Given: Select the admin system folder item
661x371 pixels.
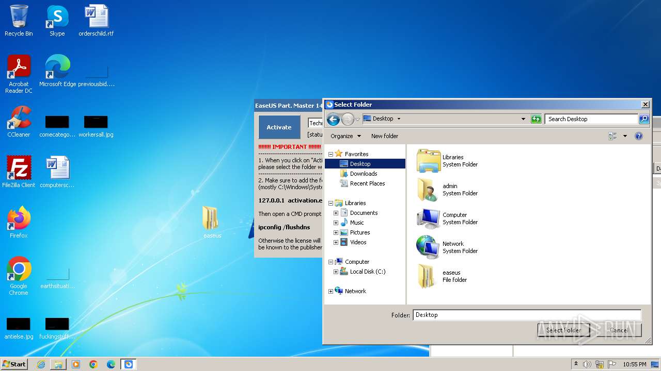Looking at the screenshot, I should click(x=448, y=190).
